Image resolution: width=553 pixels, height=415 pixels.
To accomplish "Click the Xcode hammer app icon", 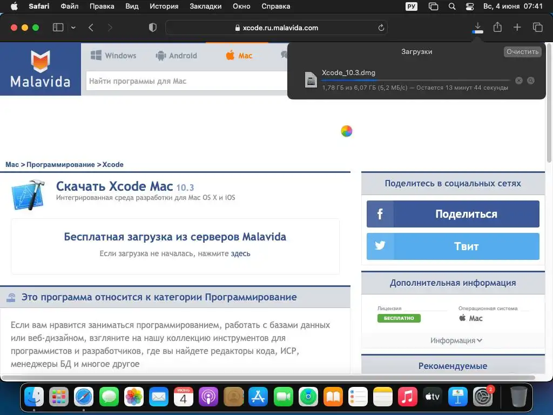I will coord(28,195).
